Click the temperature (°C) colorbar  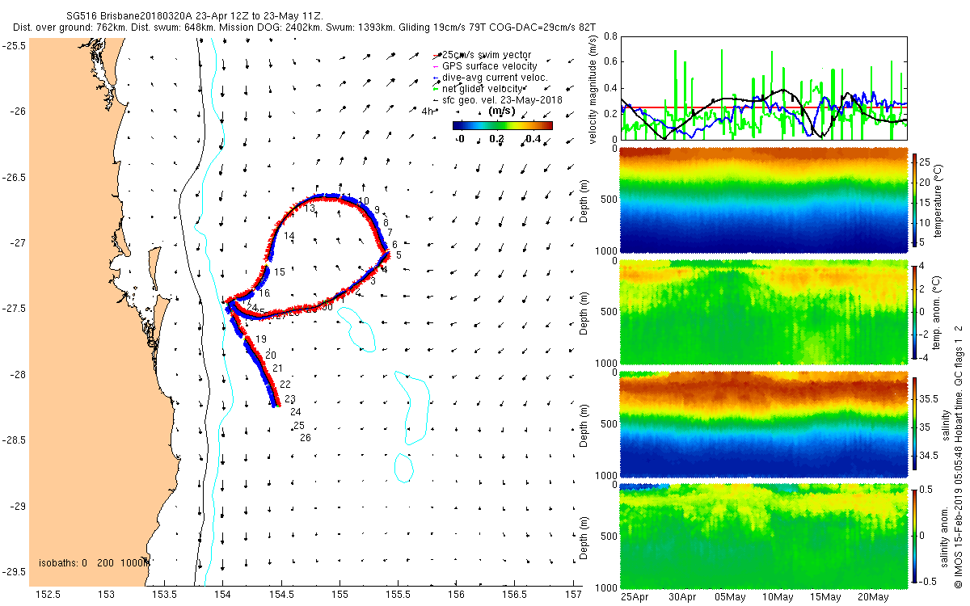[x=915, y=199]
